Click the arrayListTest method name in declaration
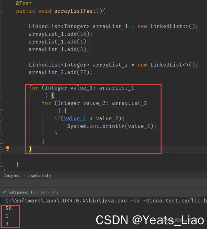The image size is (207, 229). point(75,11)
